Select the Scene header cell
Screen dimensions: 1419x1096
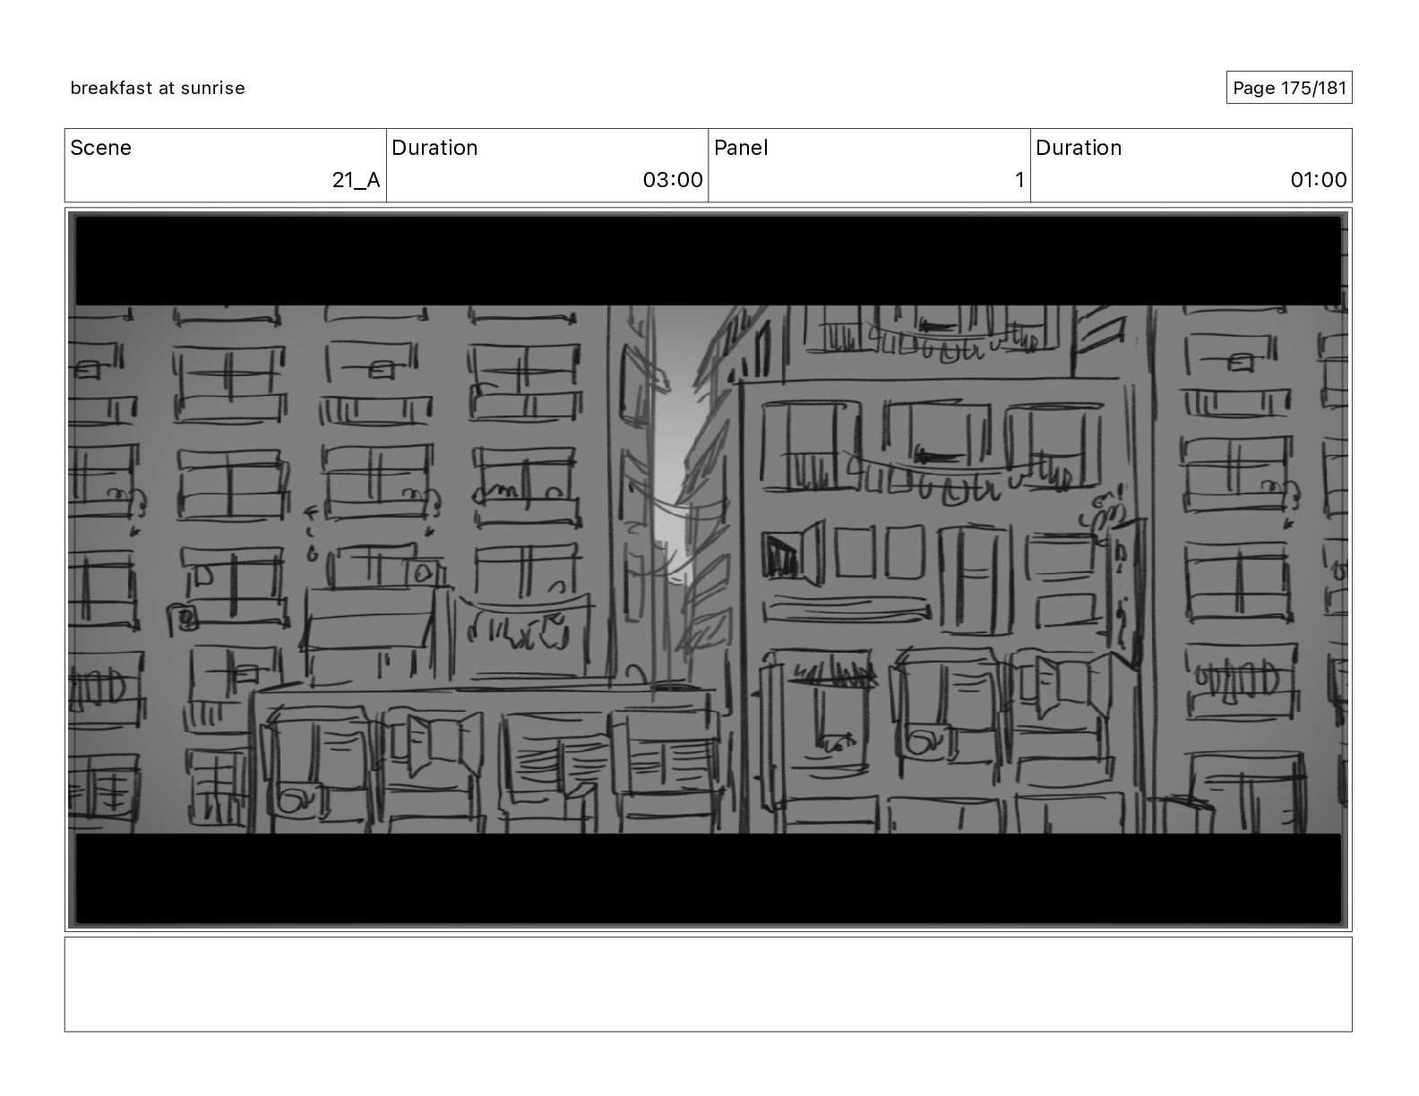click(x=226, y=165)
